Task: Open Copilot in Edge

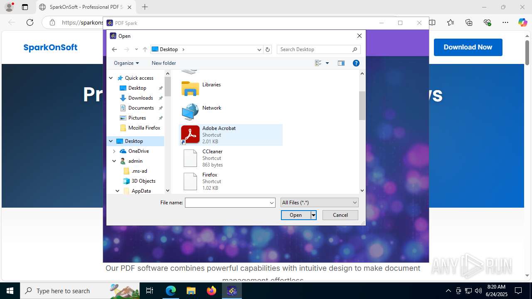Action: coord(522,22)
